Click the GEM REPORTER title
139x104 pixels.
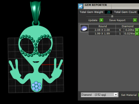click(x=96, y=5)
